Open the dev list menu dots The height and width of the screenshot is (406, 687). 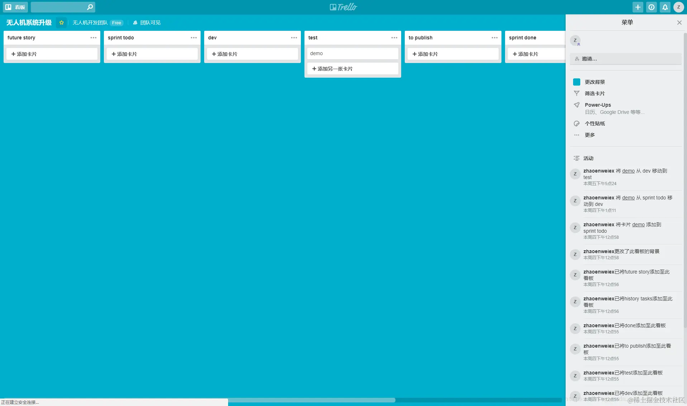point(294,38)
